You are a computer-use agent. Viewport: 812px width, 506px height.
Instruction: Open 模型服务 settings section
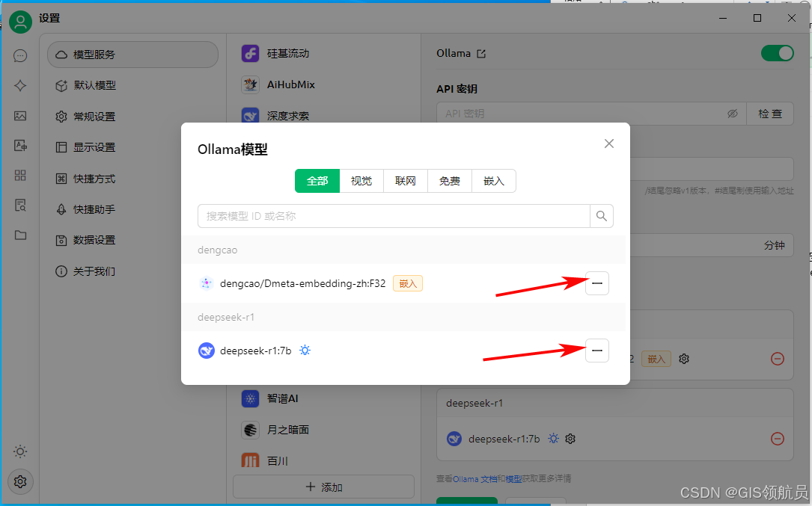[132, 55]
